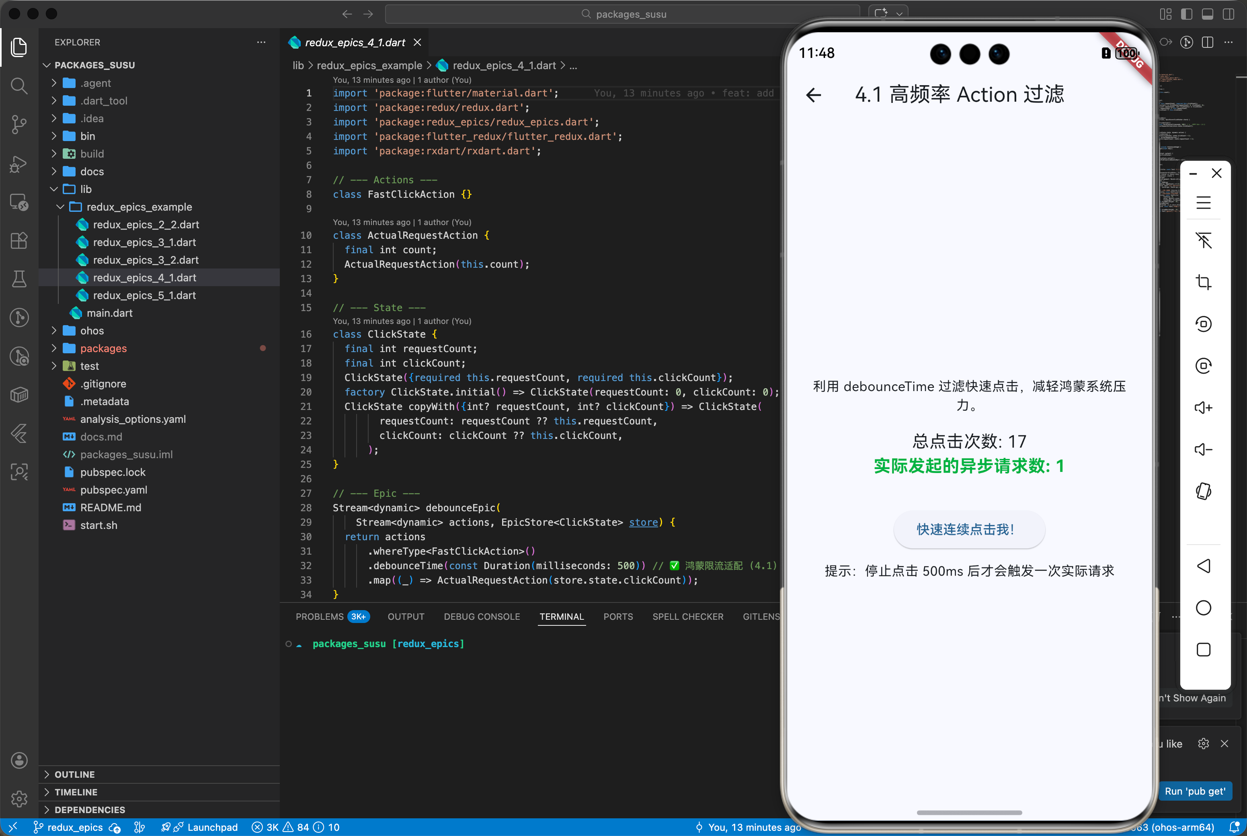Switch to the PROBLEMS tab
Image resolution: width=1247 pixels, height=836 pixels.
tap(319, 616)
